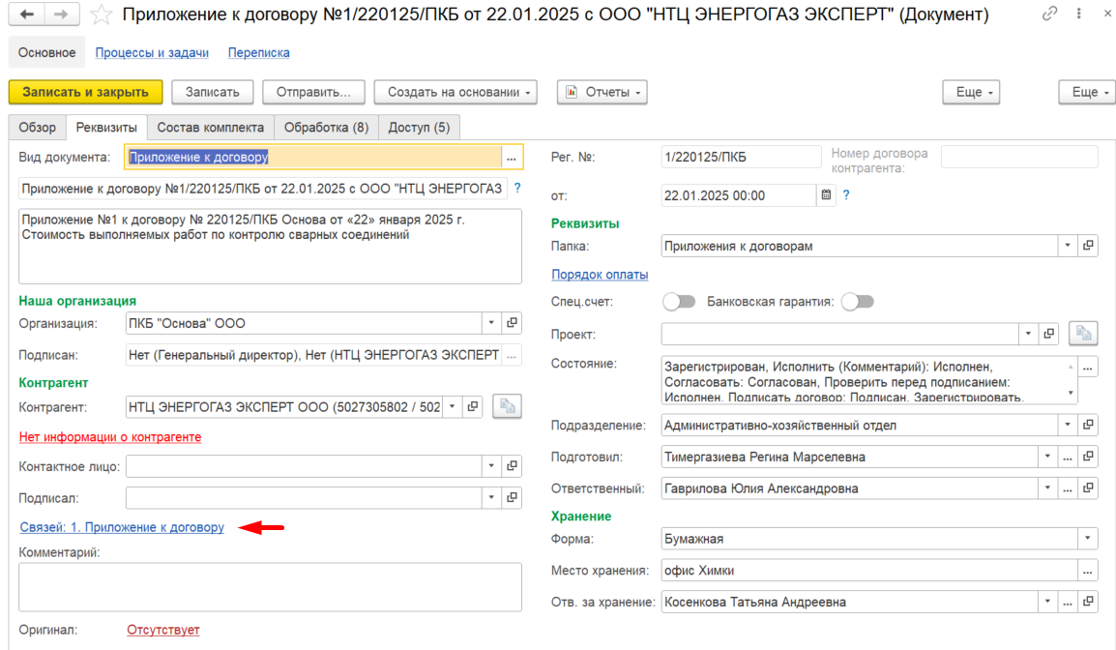Open the Организация record icon
1116x650 pixels.
(512, 323)
